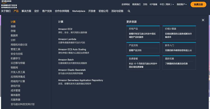
Task: Open the 免费套餐 resource card
Action: click(143, 62)
